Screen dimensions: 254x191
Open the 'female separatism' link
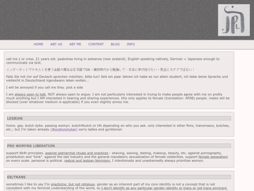pyautogui.click(x=213, y=157)
